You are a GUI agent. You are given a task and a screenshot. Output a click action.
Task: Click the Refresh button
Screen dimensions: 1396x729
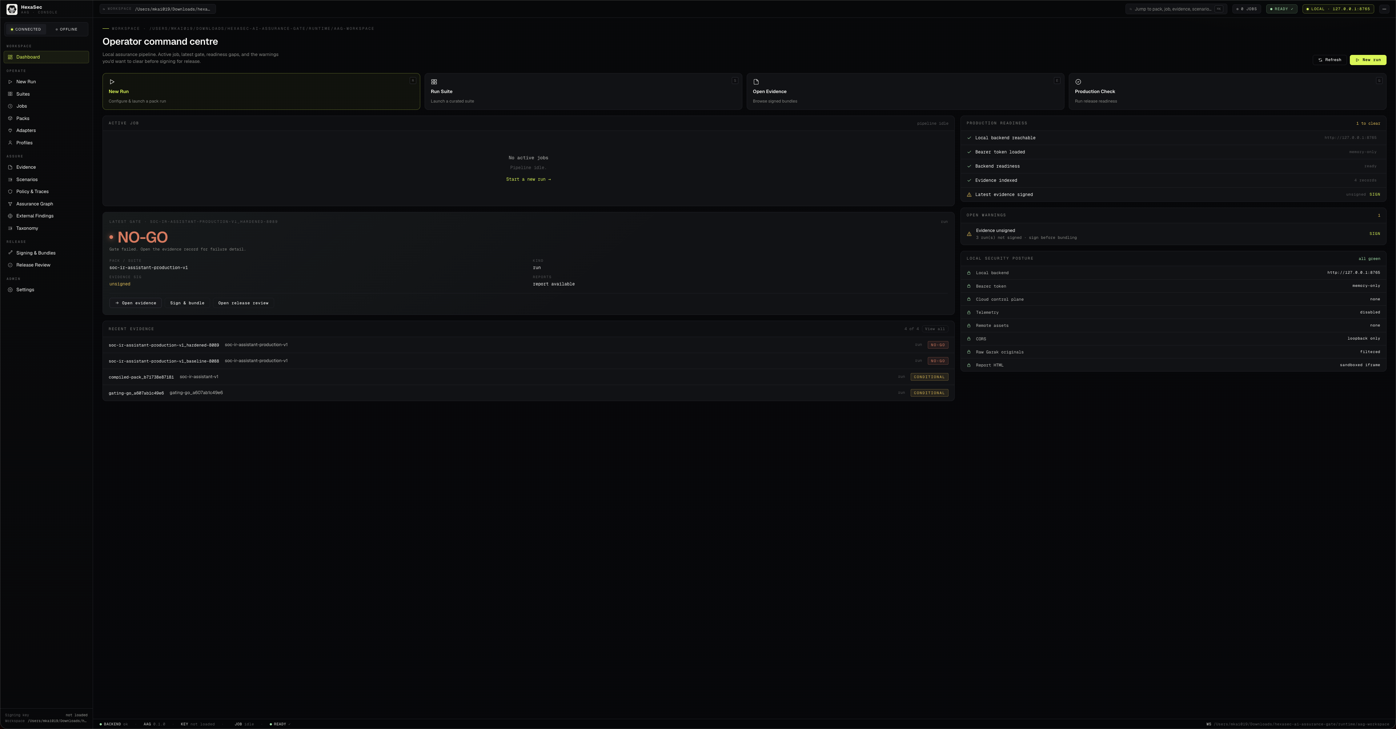1329,60
